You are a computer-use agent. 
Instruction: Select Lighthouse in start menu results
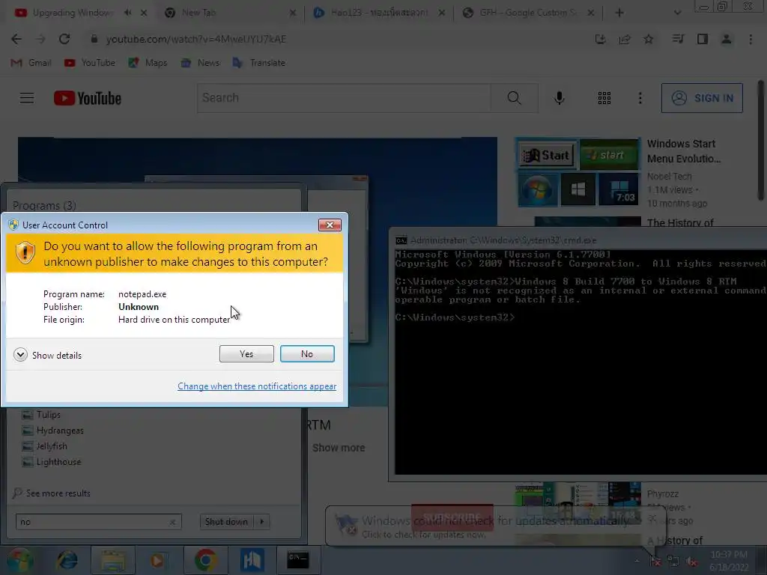pos(52,461)
